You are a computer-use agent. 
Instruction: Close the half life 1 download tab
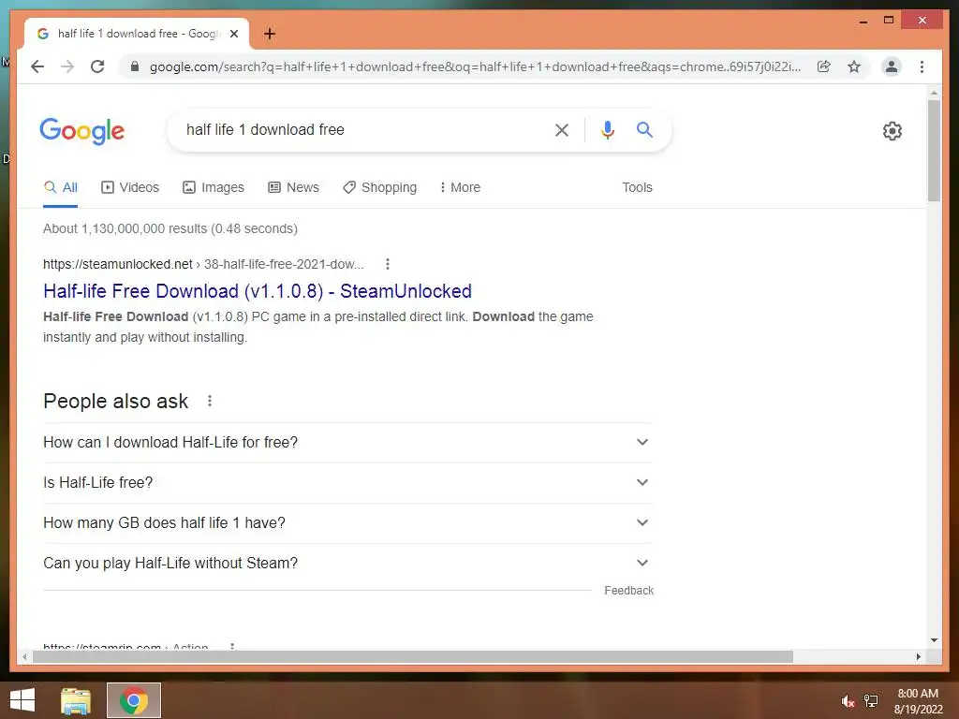[233, 34]
